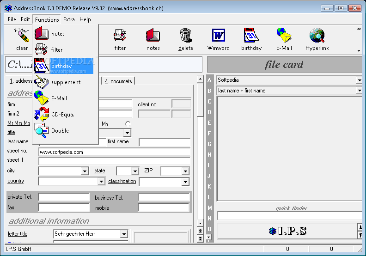Open the last name + first name dropdown
This screenshot has height=256, width=366.
359,91
